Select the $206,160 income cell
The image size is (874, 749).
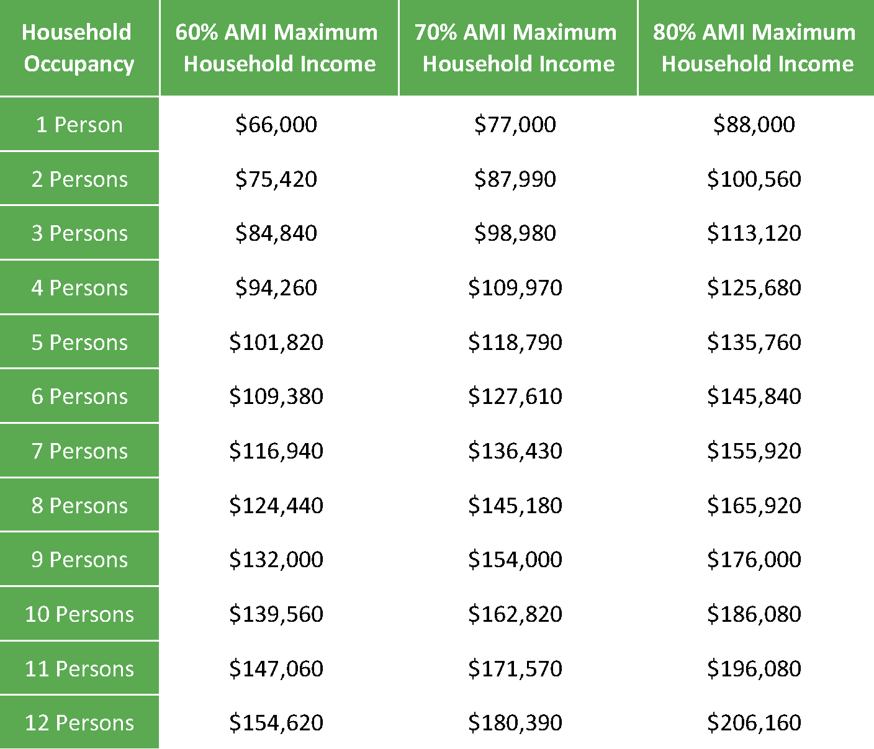pos(754,723)
